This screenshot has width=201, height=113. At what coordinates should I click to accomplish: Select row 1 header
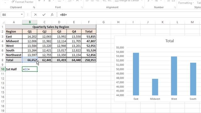3,27
